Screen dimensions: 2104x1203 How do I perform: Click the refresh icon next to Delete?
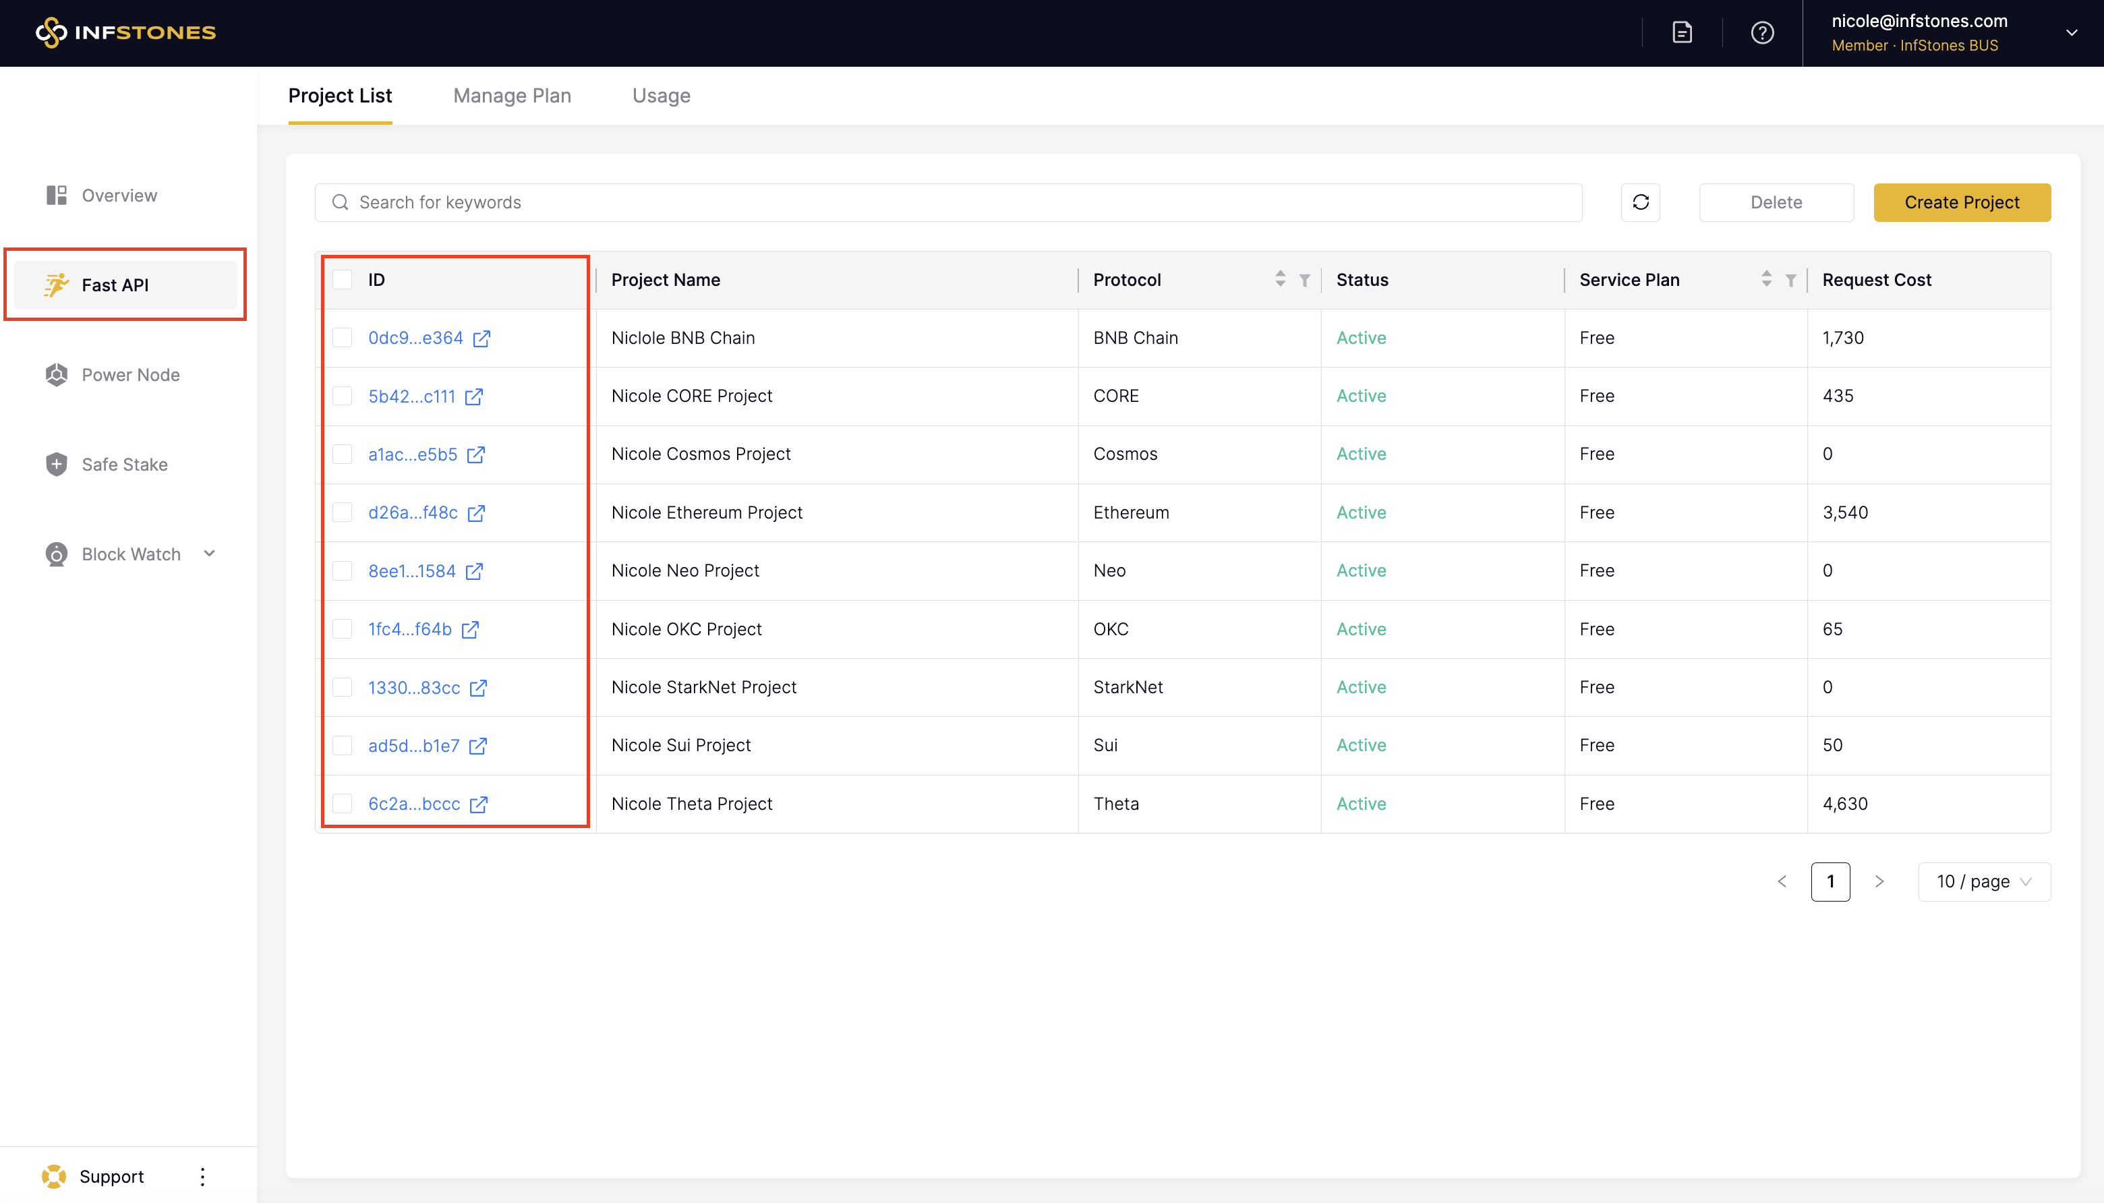(x=1640, y=202)
